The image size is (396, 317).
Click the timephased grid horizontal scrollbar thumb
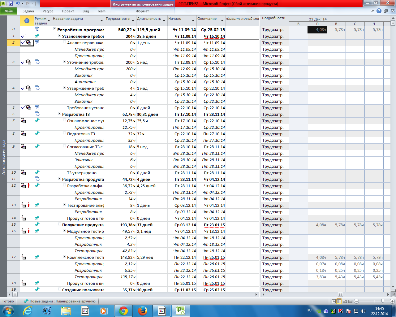coord(340,294)
